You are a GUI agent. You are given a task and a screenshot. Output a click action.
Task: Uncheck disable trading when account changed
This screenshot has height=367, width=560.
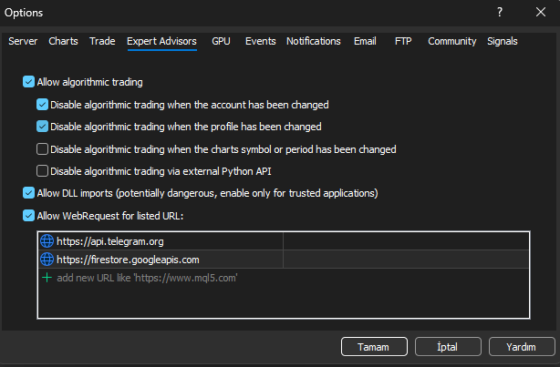42,105
